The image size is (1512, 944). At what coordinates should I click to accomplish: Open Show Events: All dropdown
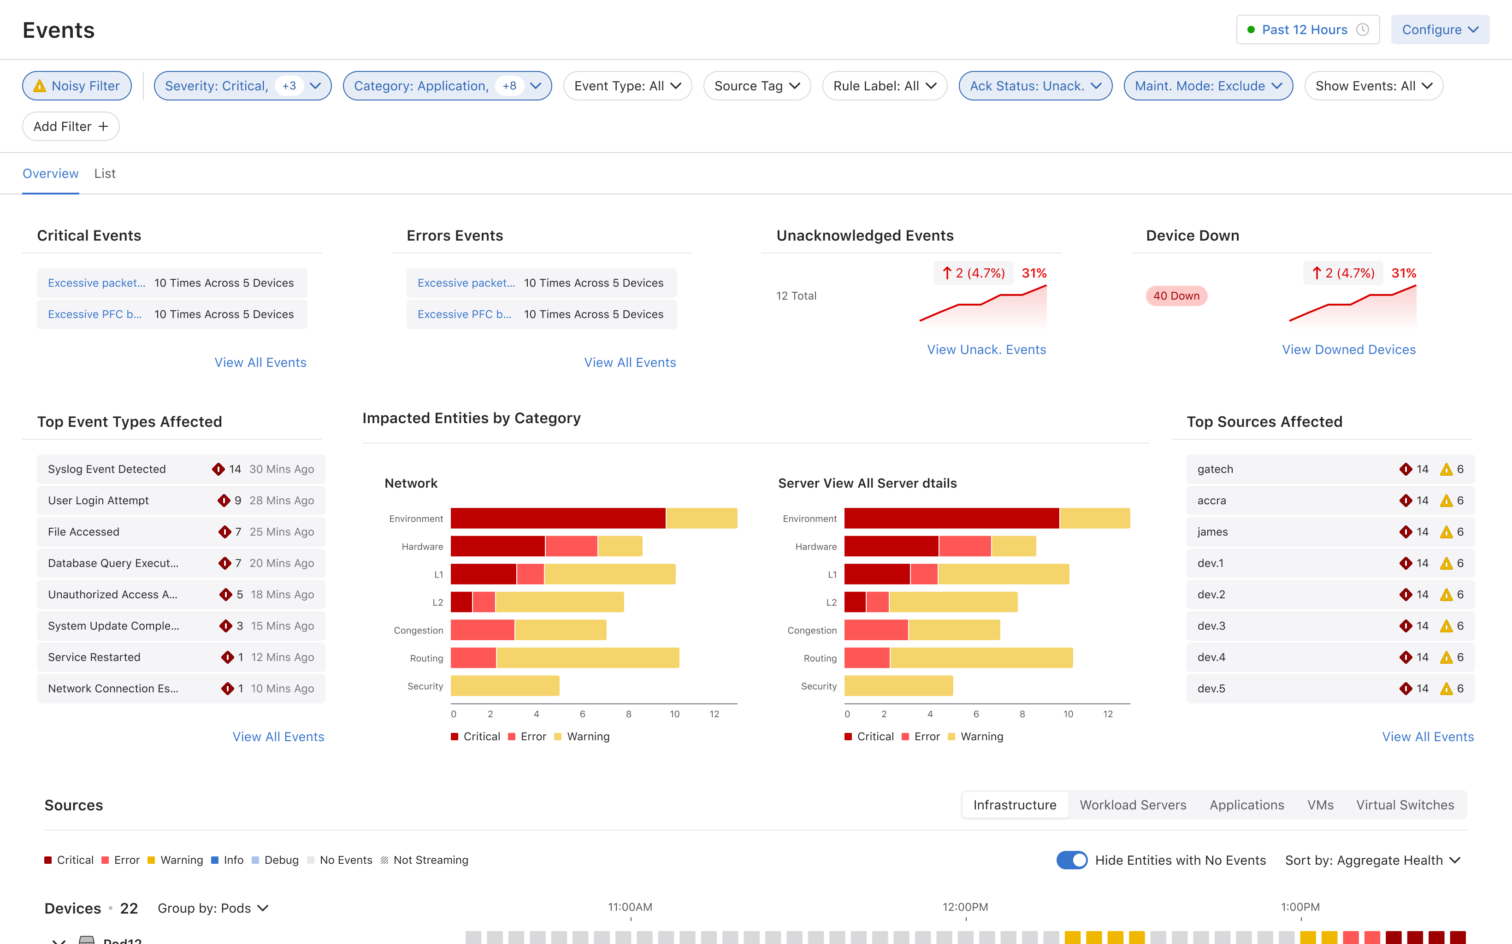coord(1373,86)
